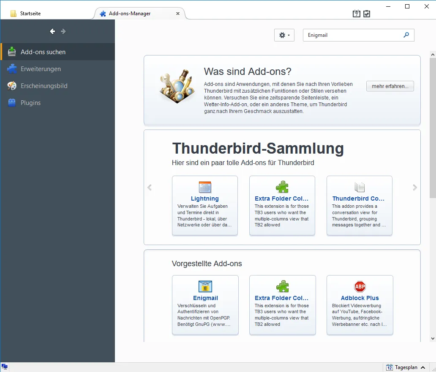Click the puzzle icon of Extra Folder Col... in Vorgestellte Add-ons
The height and width of the screenshot is (372, 436).
tap(283, 287)
